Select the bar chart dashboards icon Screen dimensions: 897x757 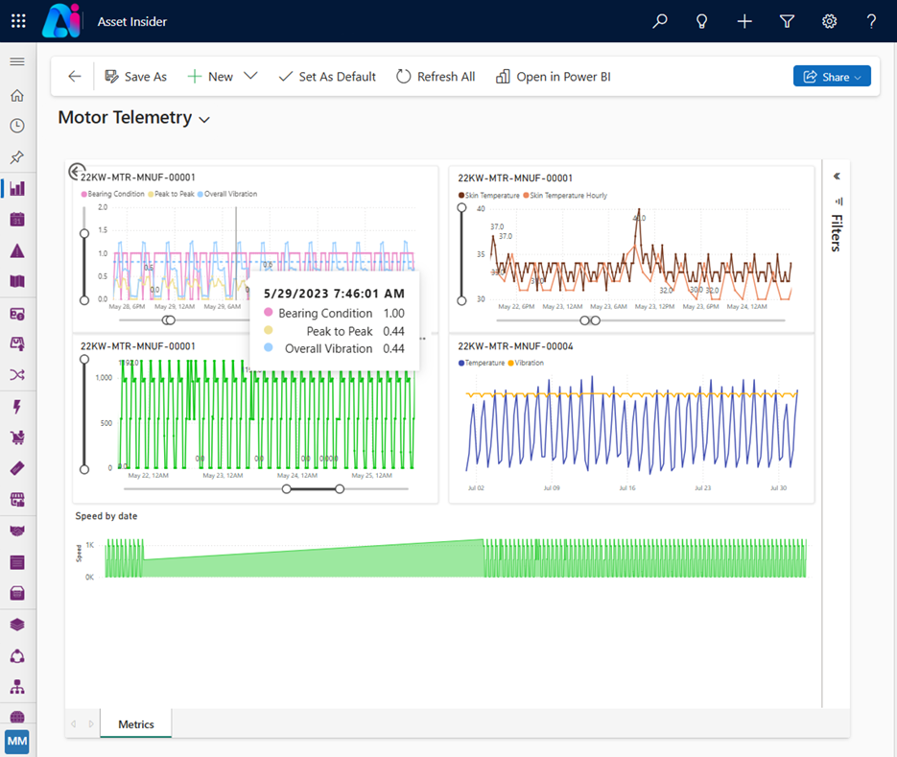point(17,188)
